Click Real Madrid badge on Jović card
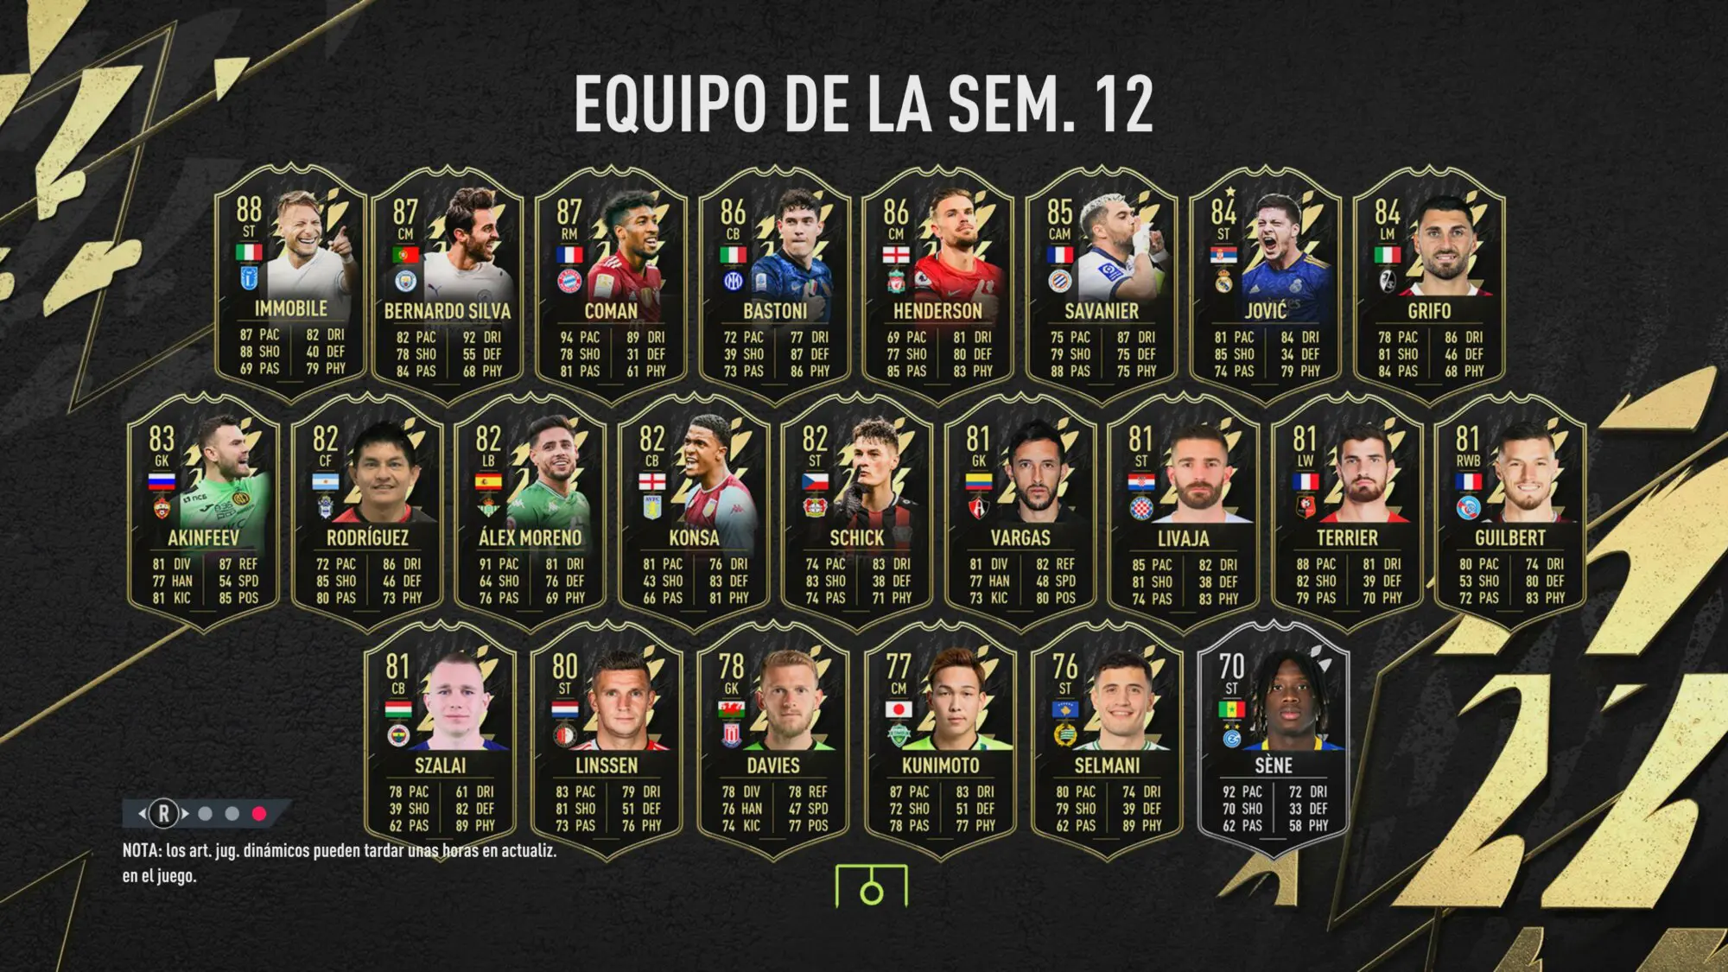The width and height of the screenshot is (1728, 972). (1223, 280)
